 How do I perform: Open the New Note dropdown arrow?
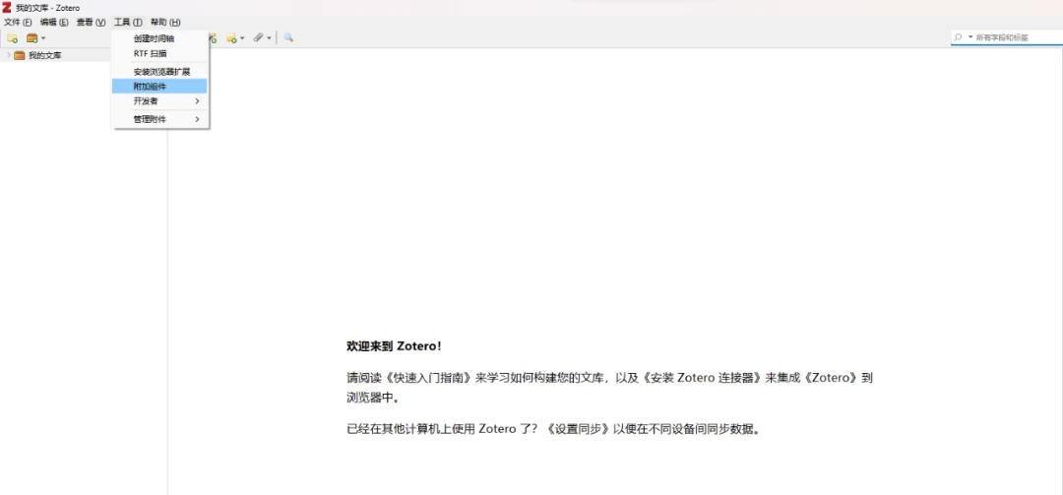[x=243, y=38]
